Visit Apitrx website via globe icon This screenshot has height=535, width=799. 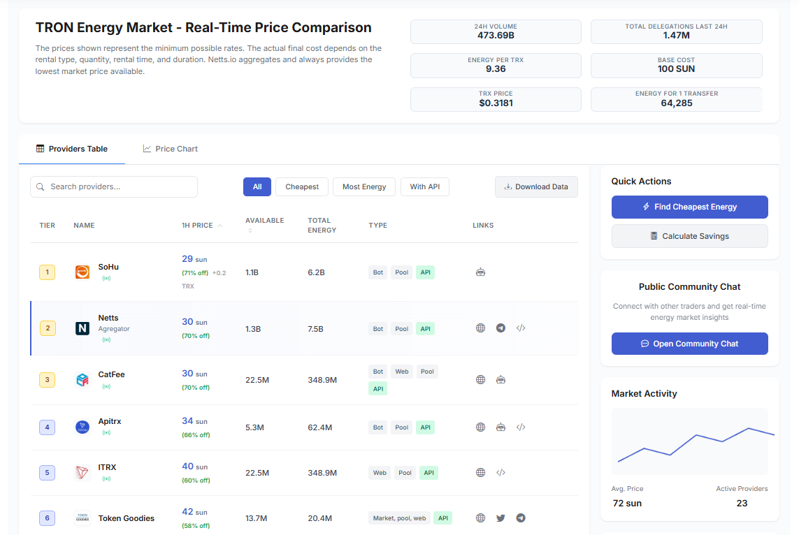click(x=480, y=427)
